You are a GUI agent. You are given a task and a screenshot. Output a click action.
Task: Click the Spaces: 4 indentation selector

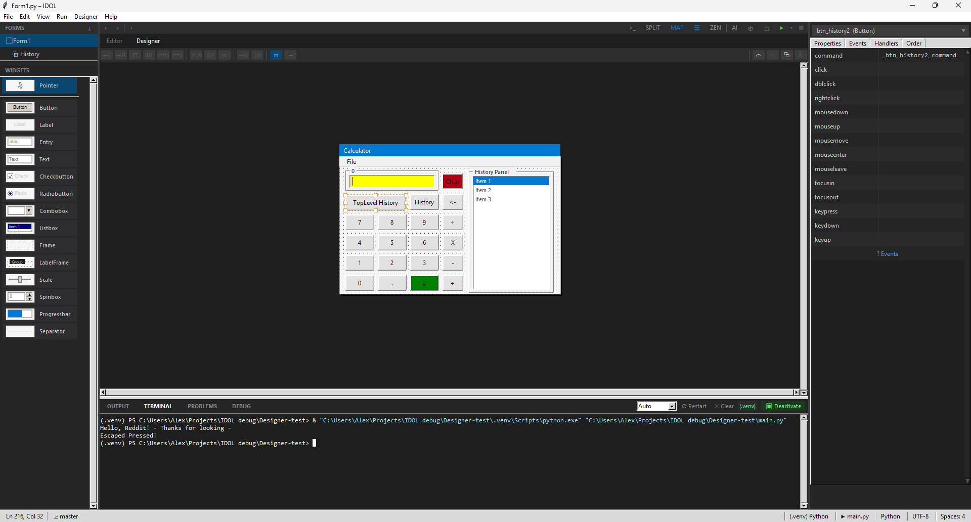[953, 516]
